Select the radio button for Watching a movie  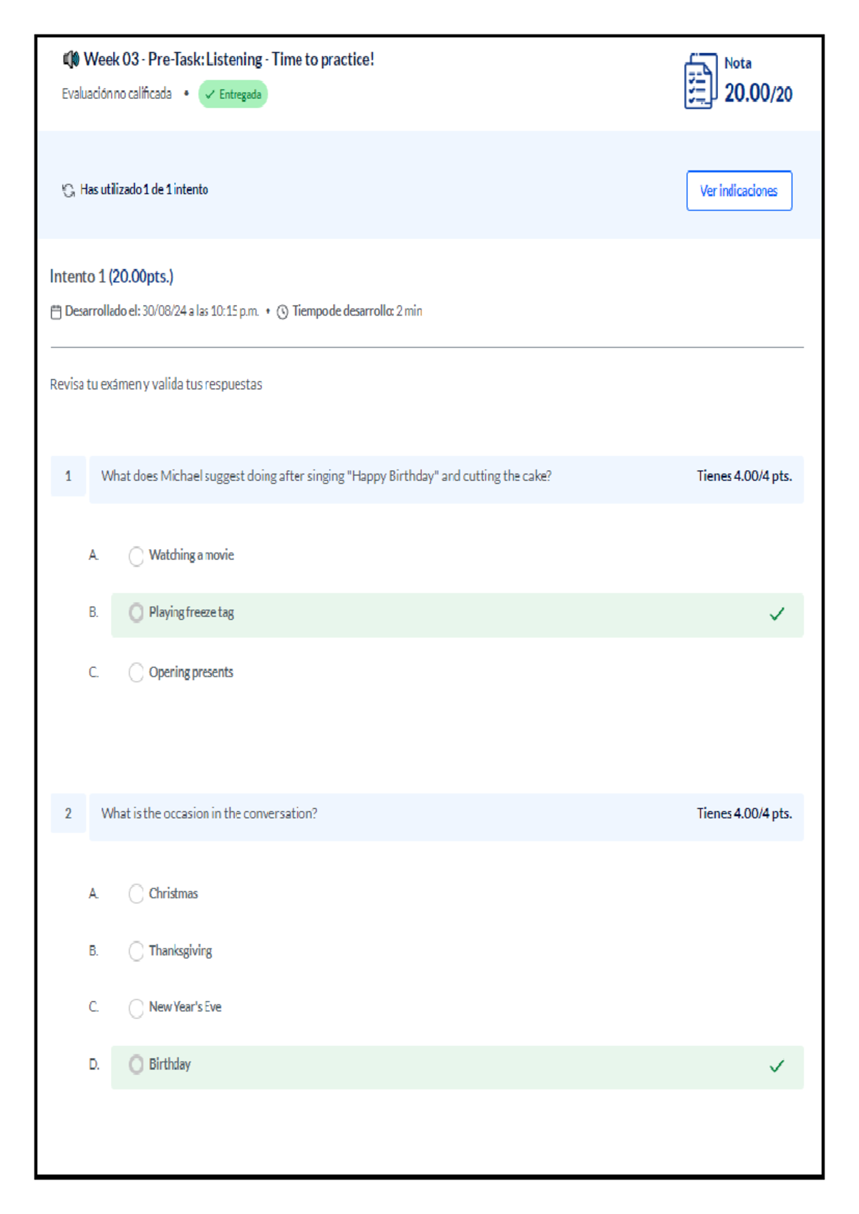tap(136, 556)
